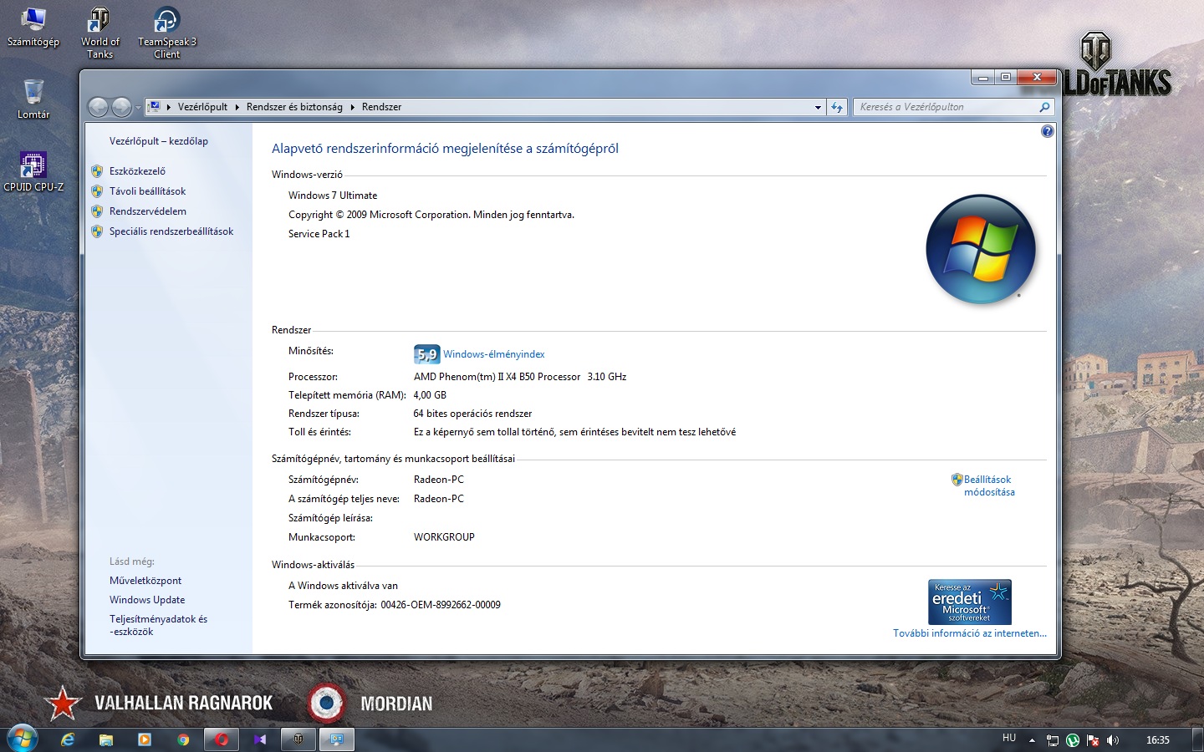Click the Copyright Microsoft Corporation line
Screen dimensions: 1204x752
431,215
